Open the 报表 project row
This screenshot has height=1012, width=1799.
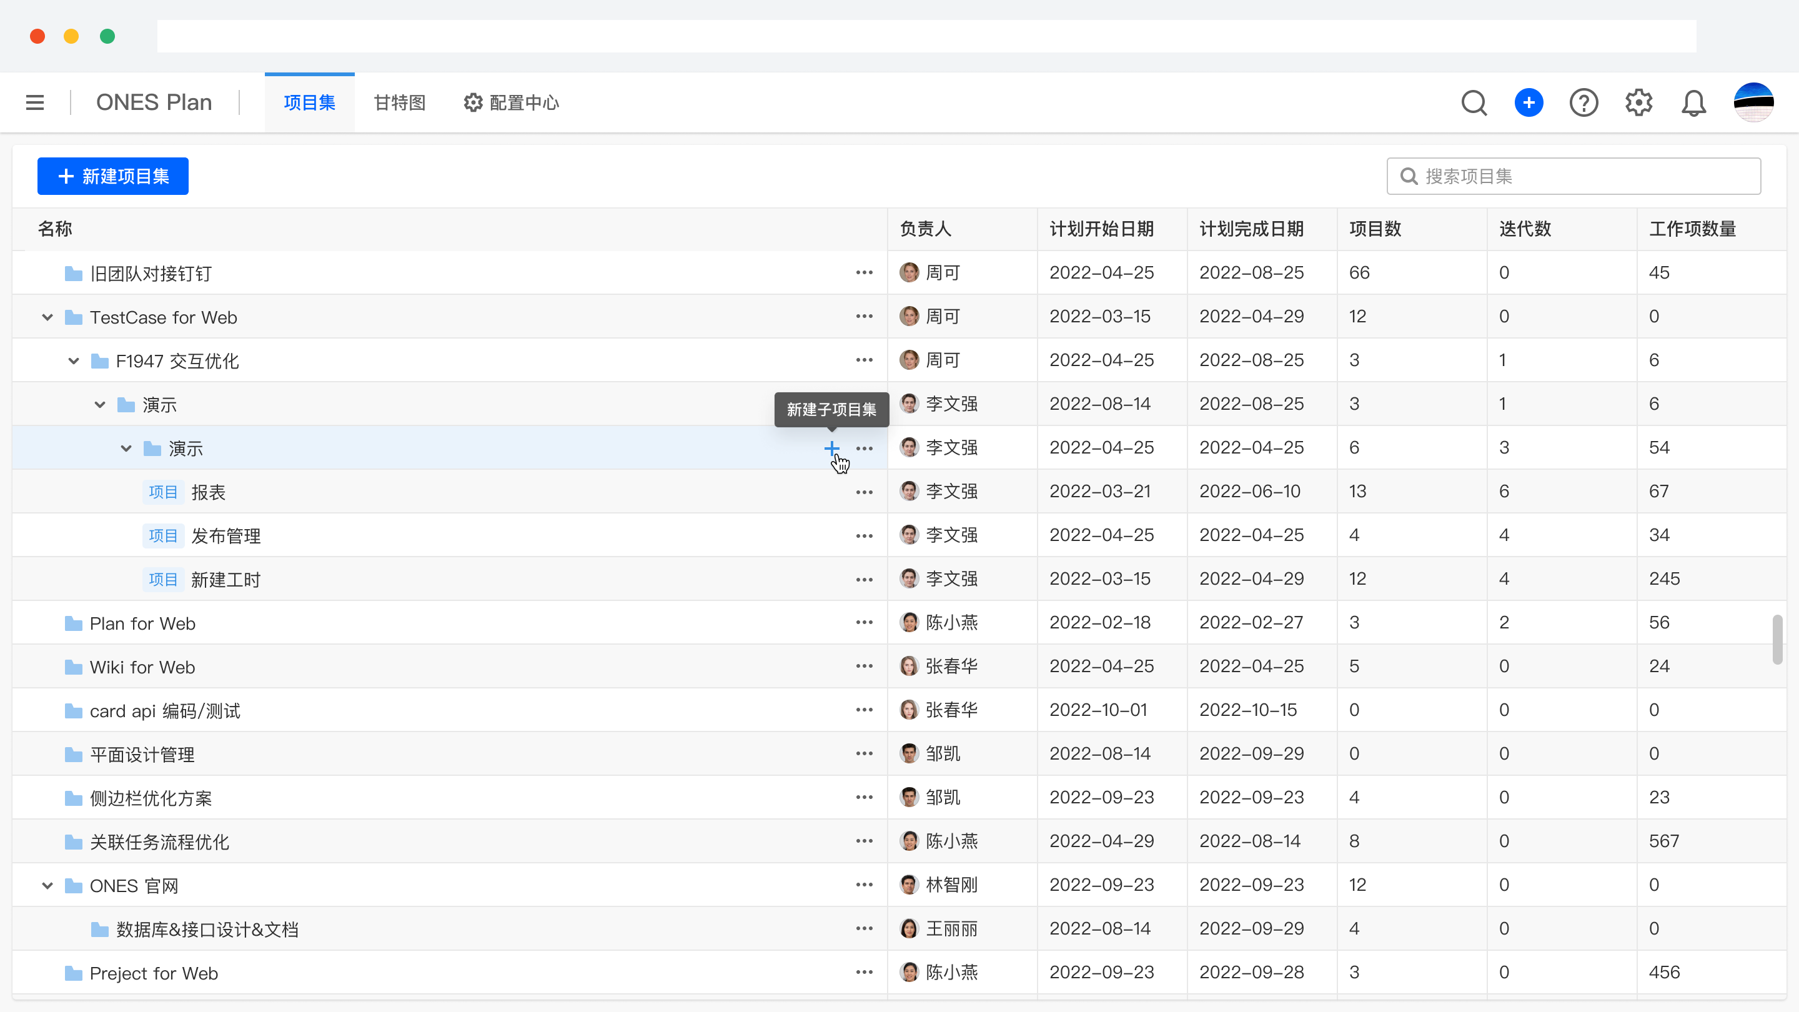click(x=208, y=492)
